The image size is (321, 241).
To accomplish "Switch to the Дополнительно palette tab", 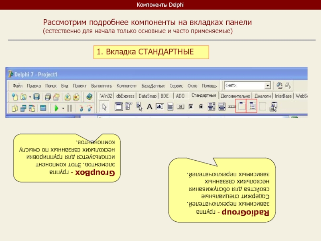I will (236, 96).
